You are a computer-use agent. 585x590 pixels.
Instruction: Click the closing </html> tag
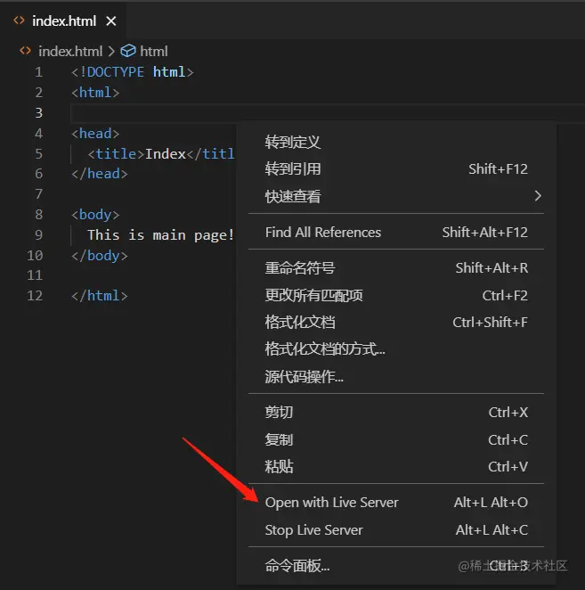[x=100, y=295]
